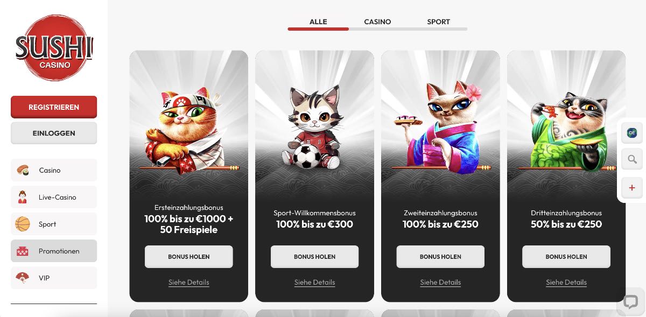Claim Sport-Willkommensbonus via Bonus Holen
Viewport: 646px width, 317px height.
(x=315, y=257)
